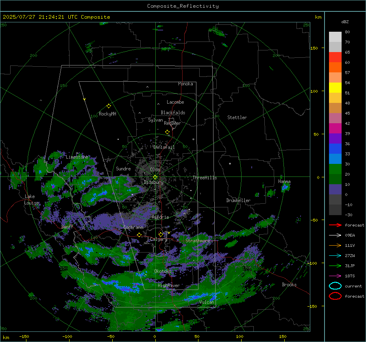
Task: Click the Innisfail label
Action: coord(164,147)
